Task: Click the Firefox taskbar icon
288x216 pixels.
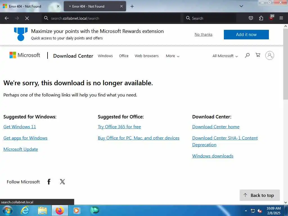Action: [60, 210]
